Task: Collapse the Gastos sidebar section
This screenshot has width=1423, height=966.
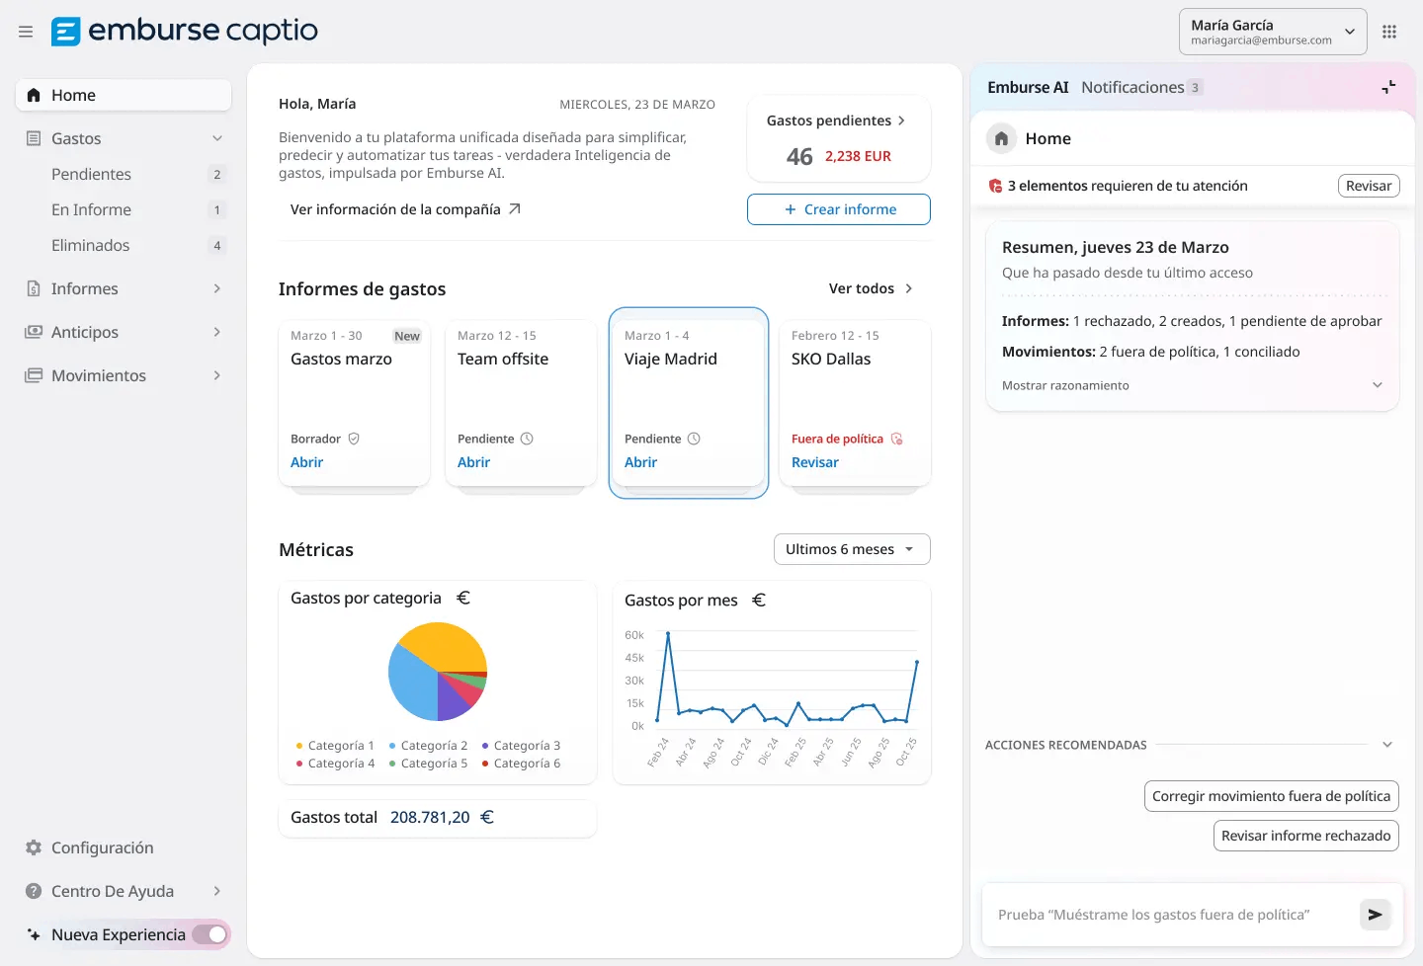Action: (x=217, y=138)
